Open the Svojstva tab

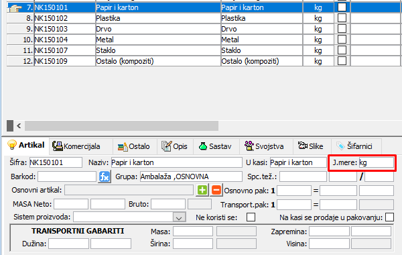265,146
